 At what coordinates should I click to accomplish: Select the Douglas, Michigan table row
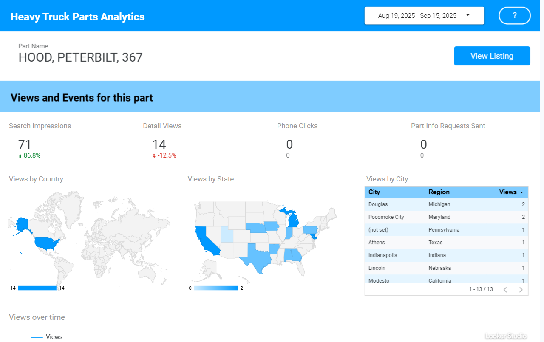446,204
